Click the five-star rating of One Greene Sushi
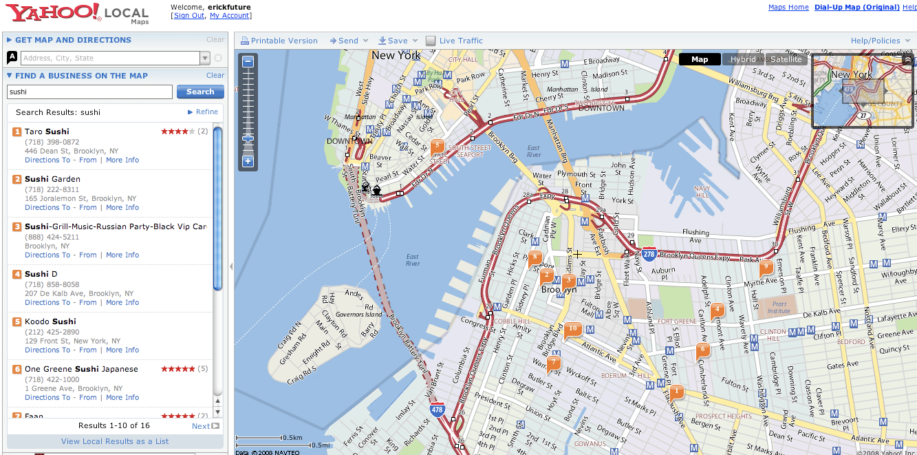Screen dimensions: 917x455 tap(178, 369)
